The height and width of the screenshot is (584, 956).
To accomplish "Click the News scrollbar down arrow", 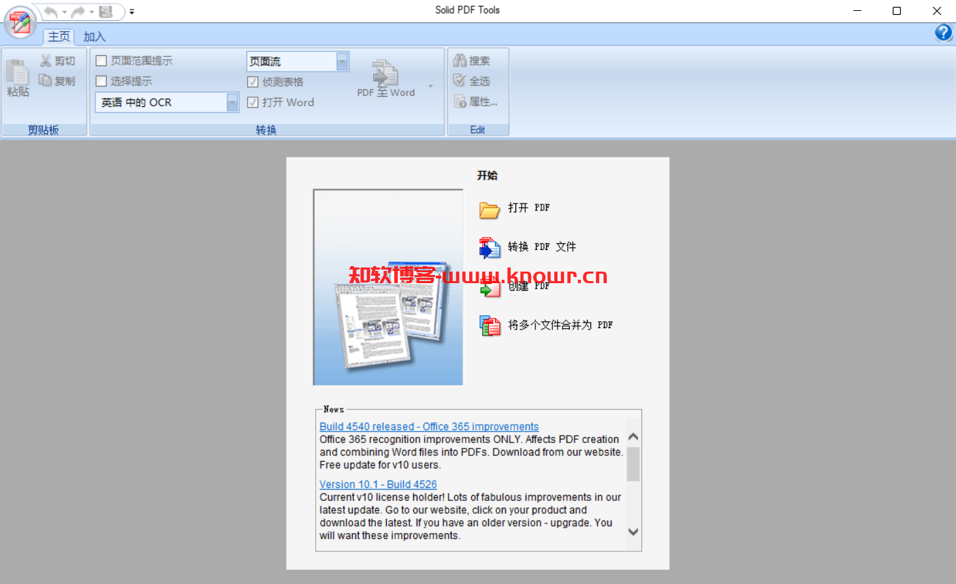I will click(633, 532).
